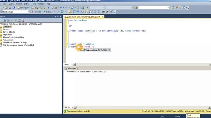
Task: Cut selection with the scissors icon
Action: pyautogui.click(x=48, y=8)
